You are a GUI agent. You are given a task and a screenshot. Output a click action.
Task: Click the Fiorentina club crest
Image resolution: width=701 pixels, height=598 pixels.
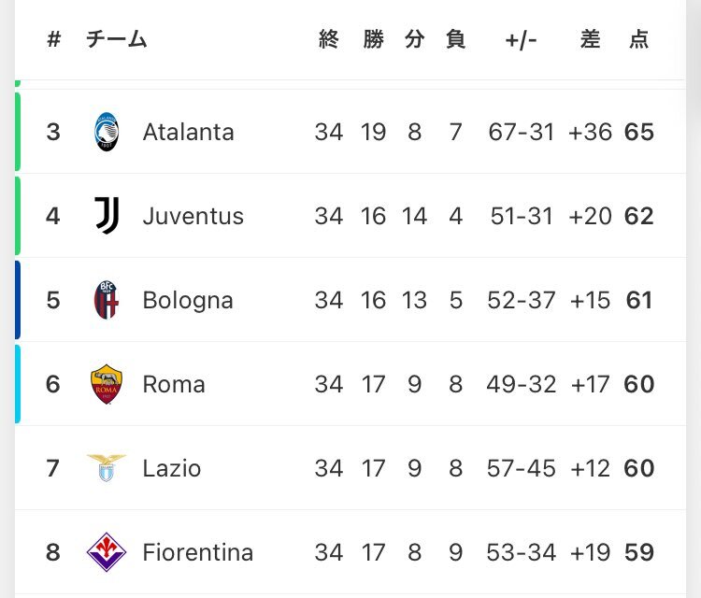point(107,552)
